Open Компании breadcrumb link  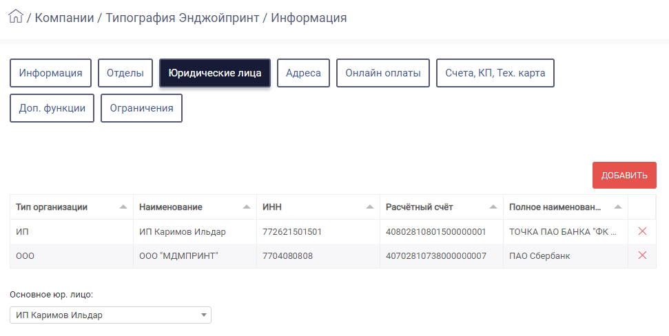coord(64,18)
